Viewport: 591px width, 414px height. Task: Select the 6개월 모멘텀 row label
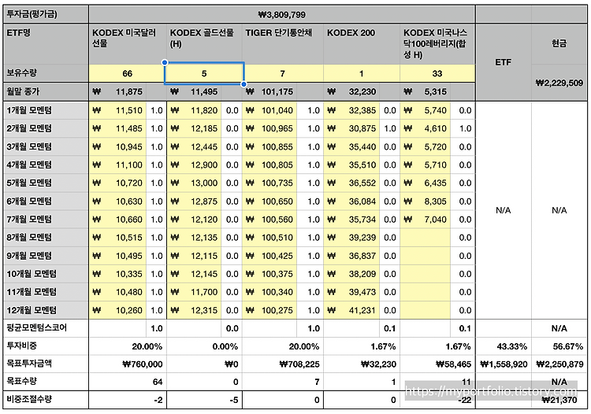tap(46, 201)
